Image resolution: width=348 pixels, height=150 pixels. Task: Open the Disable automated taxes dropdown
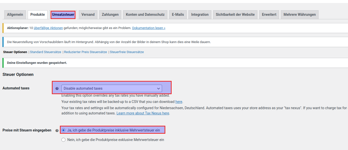pyautogui.click(x=112, y=88)
